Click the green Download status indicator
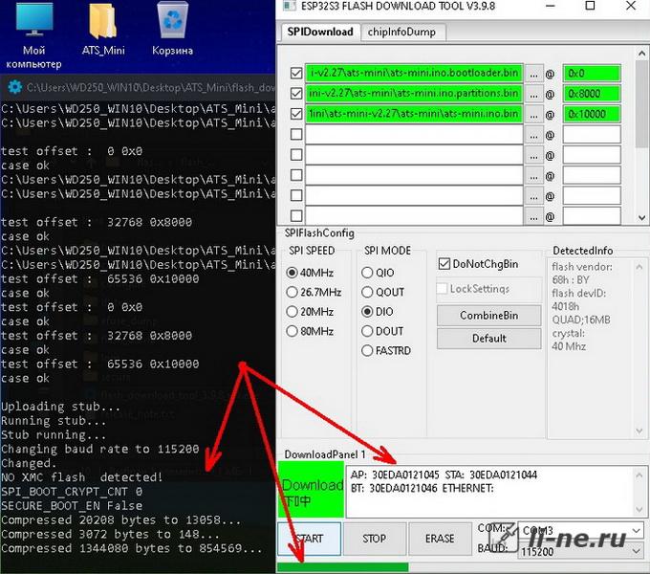The height and width of the screenshot is (574, 650). tap(311, 490)
